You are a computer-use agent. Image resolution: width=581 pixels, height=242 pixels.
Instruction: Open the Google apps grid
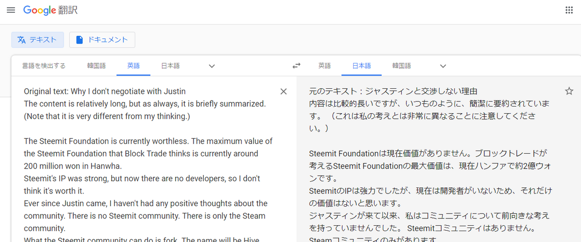click(x=569, y=10)
